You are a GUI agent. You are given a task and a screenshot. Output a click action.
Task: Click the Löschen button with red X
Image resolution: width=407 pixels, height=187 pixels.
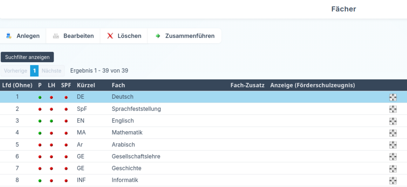(x=124, y=36)
